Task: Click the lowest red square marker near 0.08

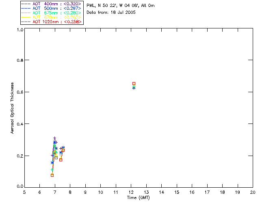Action: 52,175
